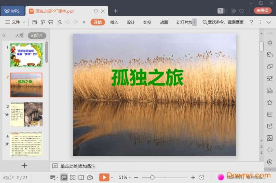Switch to slide sorter grid view
276x183 pixels.
pyautogui.click(x=73, y=177)
